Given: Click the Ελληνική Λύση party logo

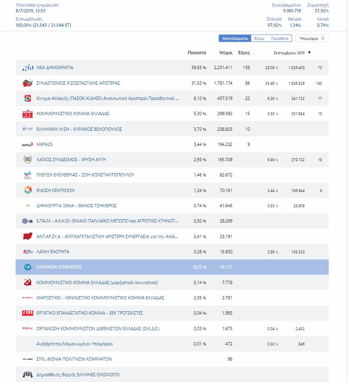Looking at the screenshot, I should tap(27, 129).
